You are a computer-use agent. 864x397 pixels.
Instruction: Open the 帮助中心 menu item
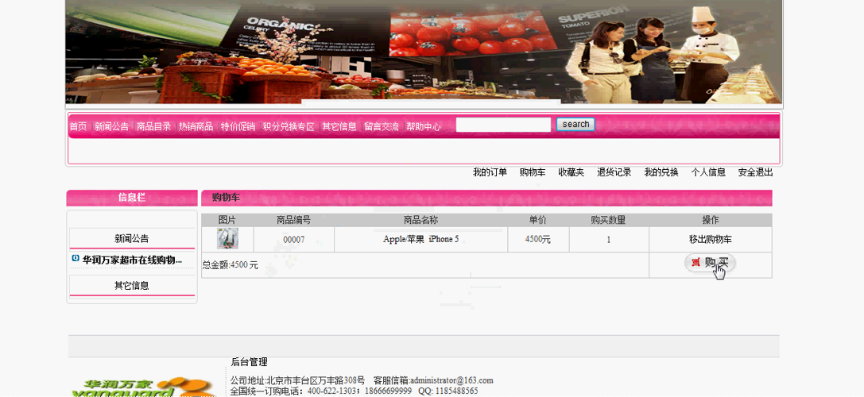[x=424, y=127]
